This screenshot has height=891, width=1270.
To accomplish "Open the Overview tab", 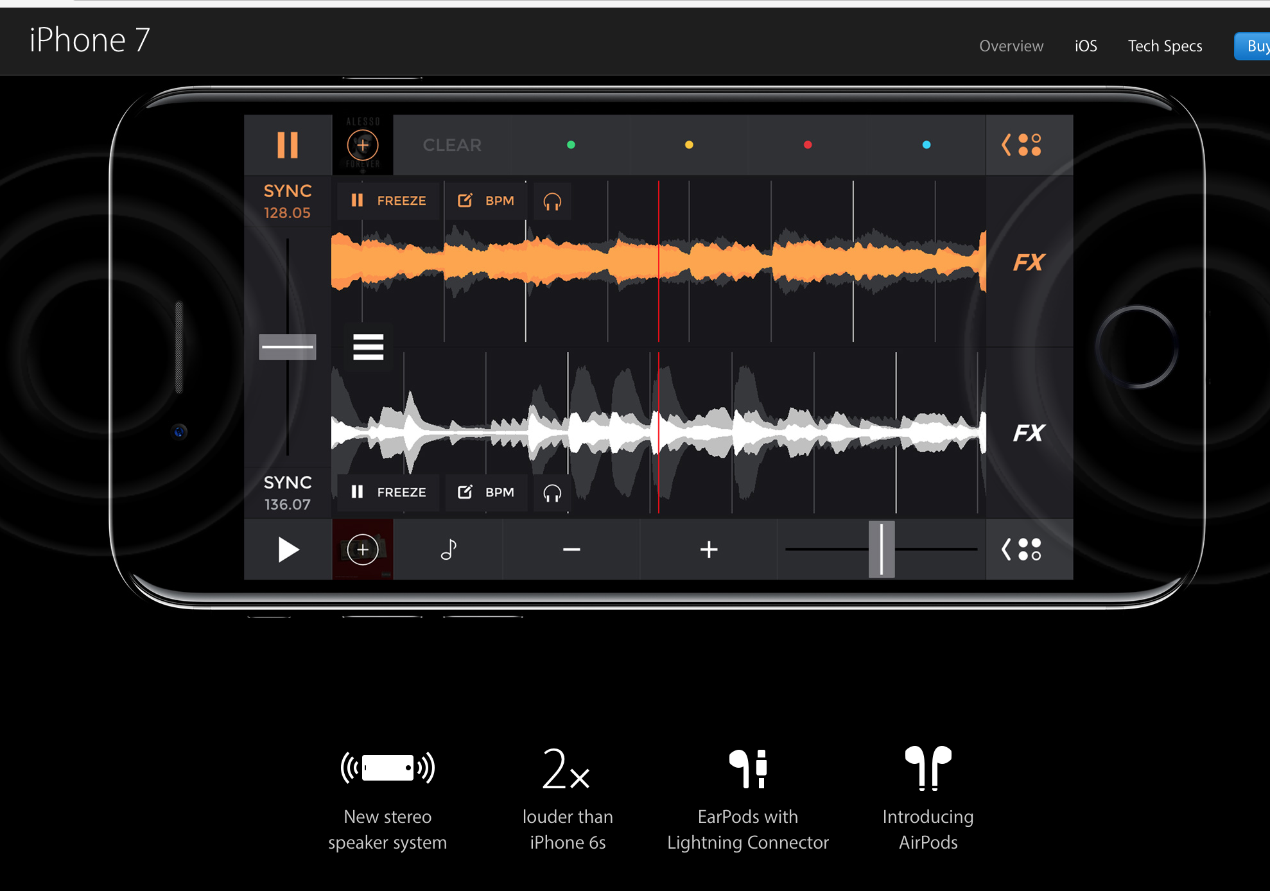I will pos(1011,46).
